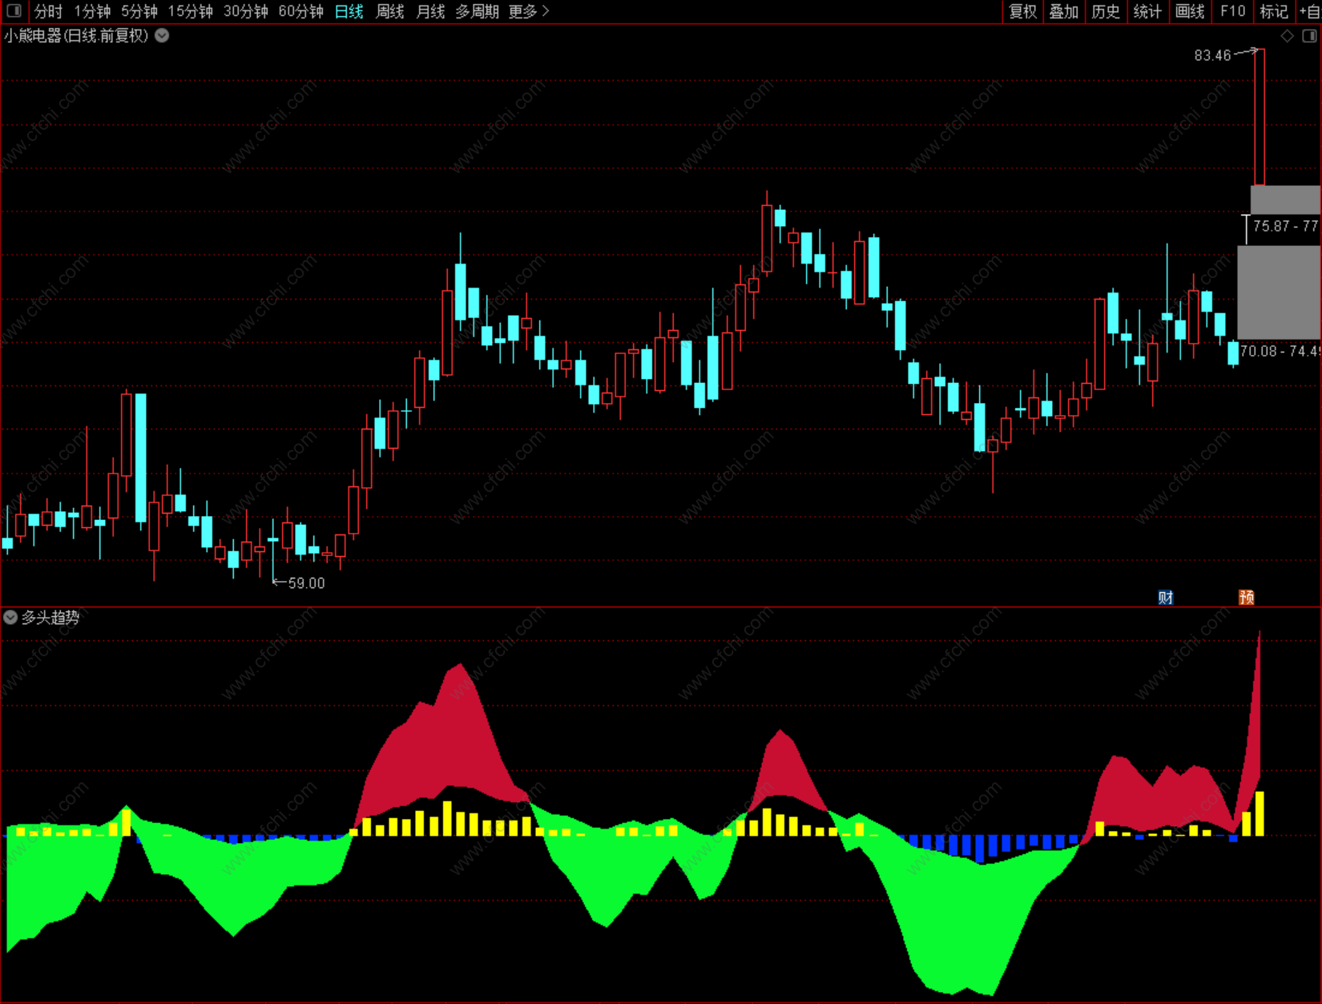
Task: Click the +自 add-to-watchlist button
Action: [1309, 11]
